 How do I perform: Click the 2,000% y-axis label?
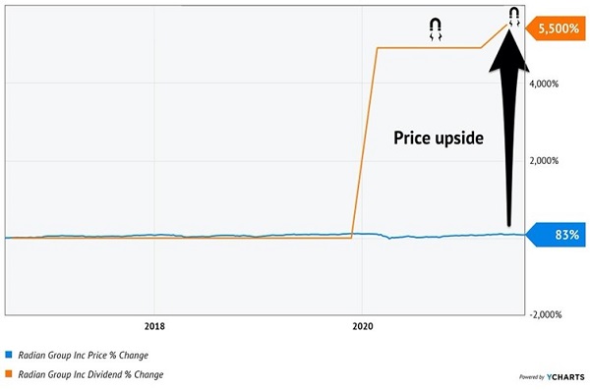click(x=544, y=161)
